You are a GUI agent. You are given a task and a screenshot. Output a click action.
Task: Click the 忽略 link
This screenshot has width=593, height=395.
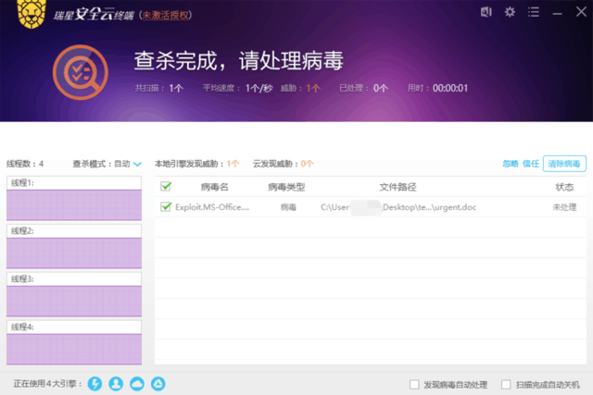pos(510,164)
